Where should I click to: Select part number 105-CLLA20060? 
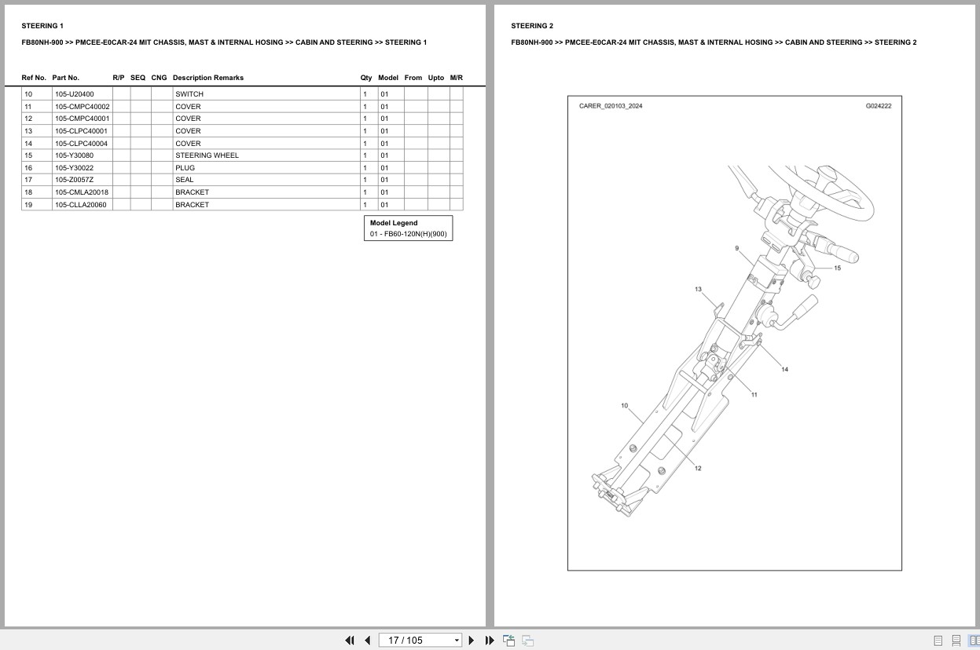81,205
